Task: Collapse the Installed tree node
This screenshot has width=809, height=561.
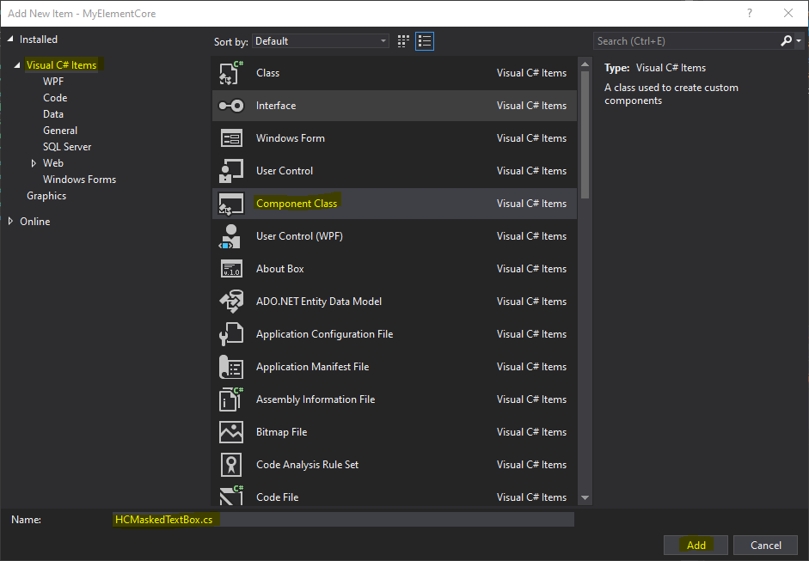Action: click(11, 40)
